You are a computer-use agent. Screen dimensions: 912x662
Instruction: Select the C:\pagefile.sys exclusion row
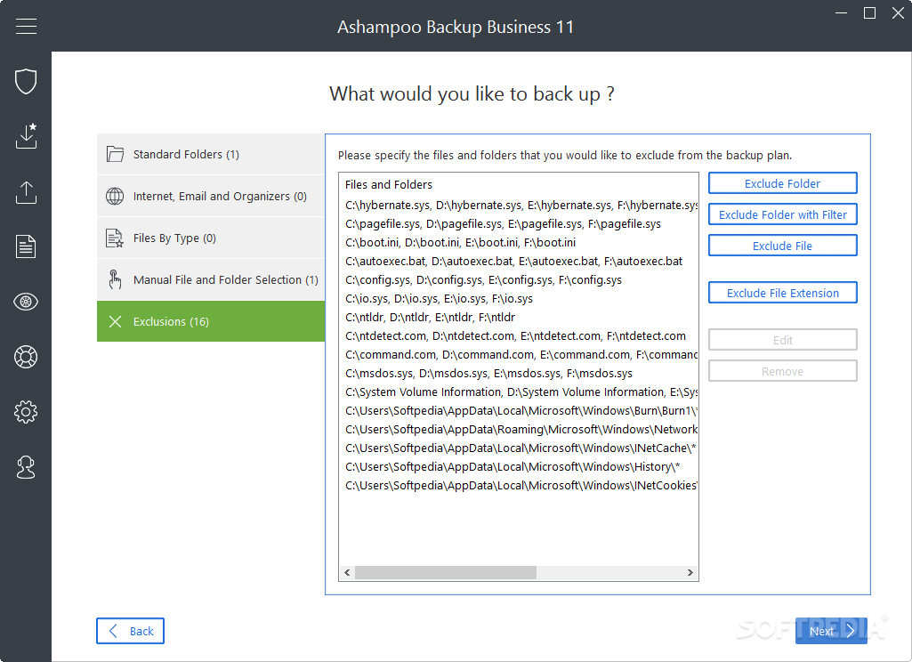(x=518, y=224)
